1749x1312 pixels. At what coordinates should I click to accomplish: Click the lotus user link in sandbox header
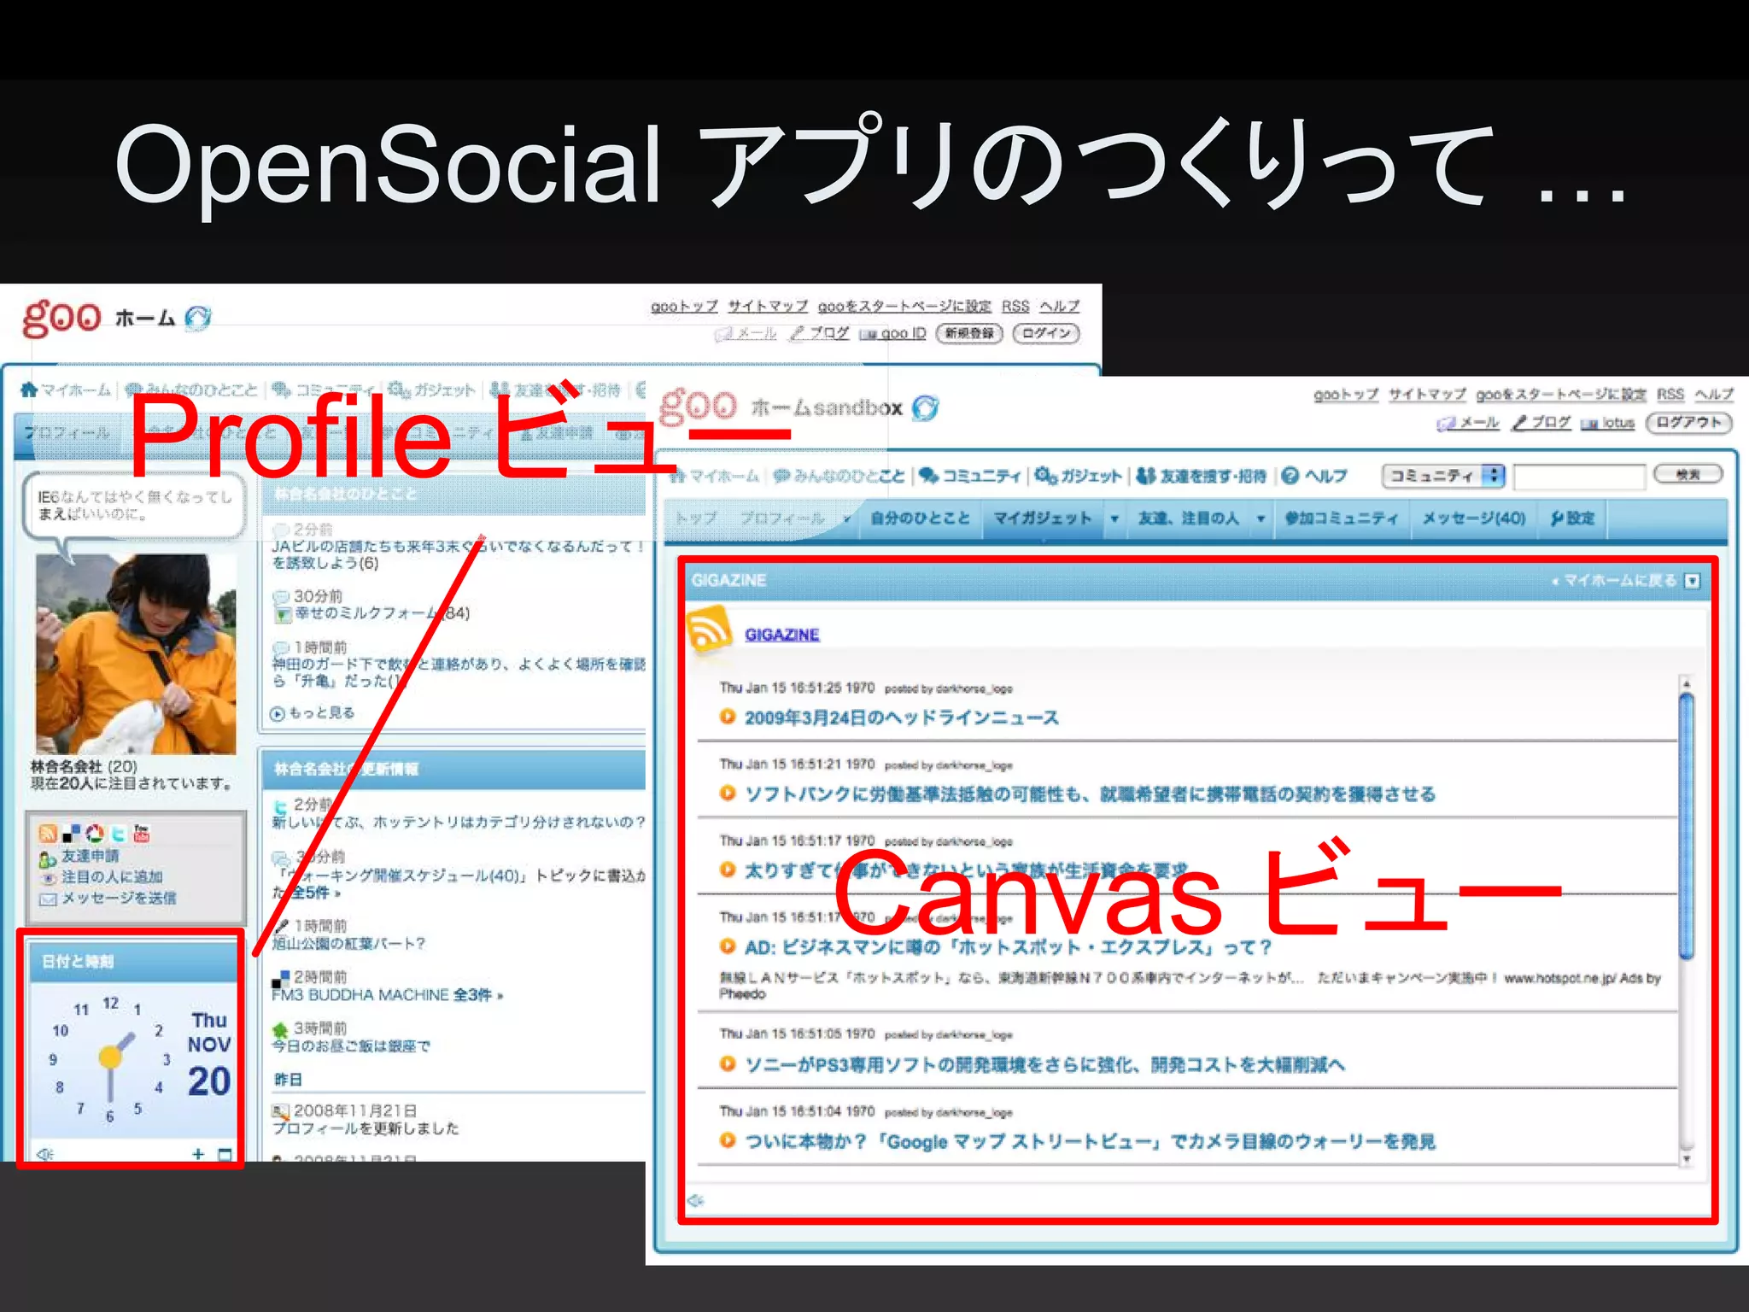pos(1617,423)
